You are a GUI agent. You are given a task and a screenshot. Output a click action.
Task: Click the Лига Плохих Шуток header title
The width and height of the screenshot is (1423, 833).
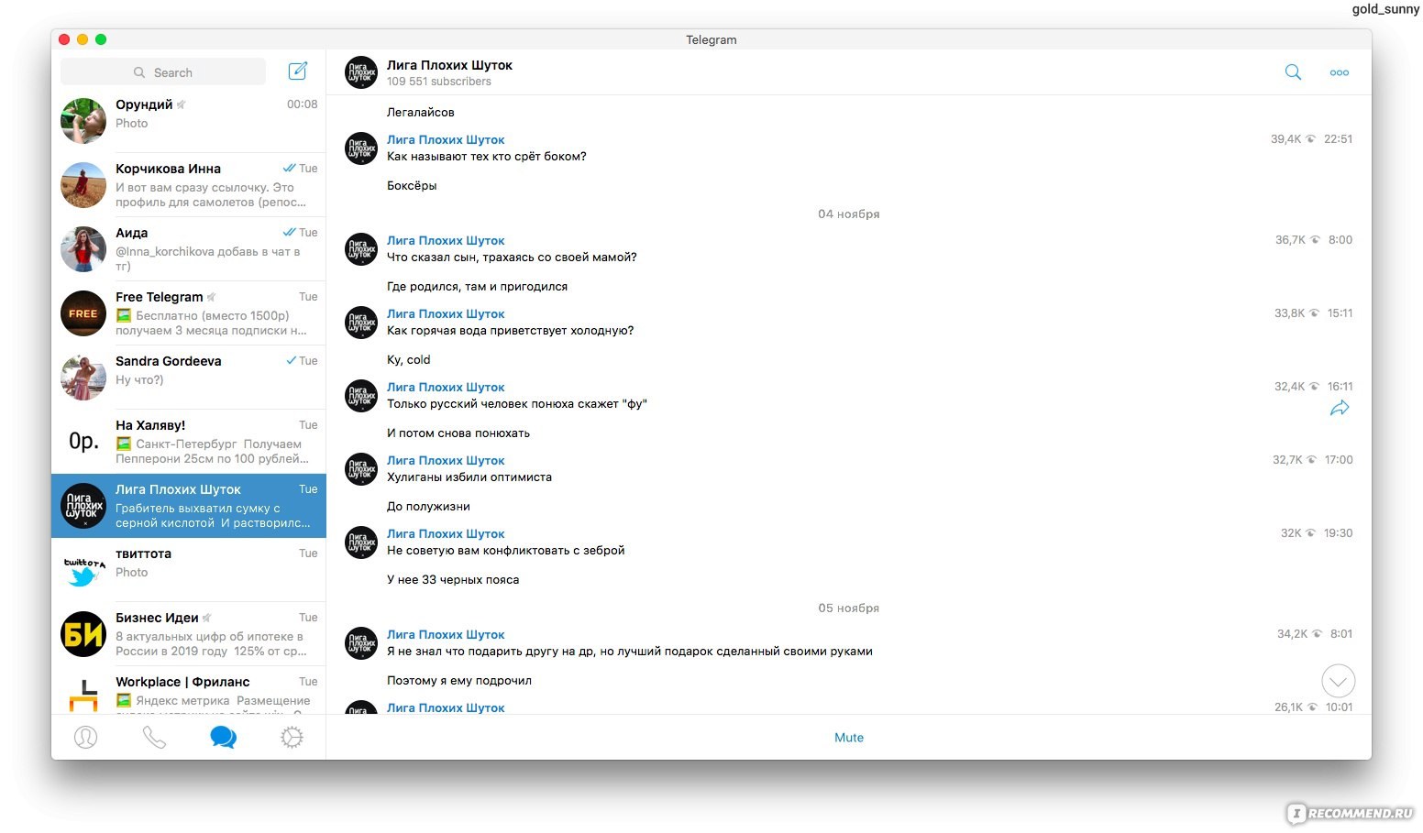[x=449, y=65]
